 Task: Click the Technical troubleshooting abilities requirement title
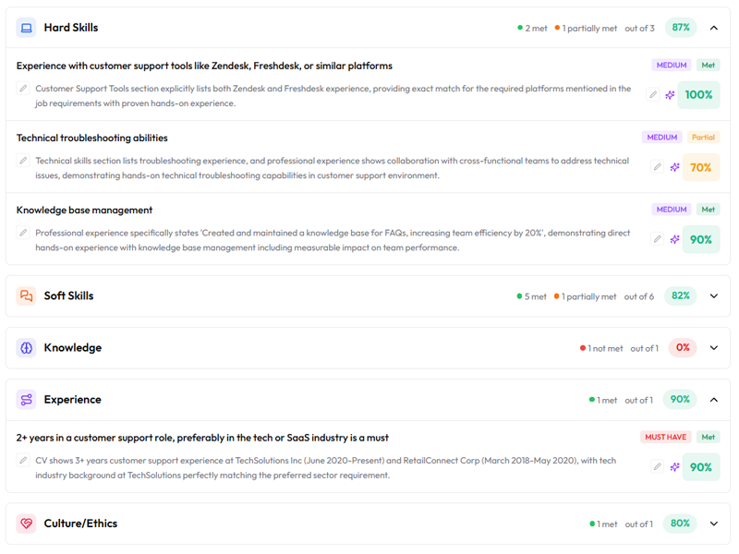[92, 138]
